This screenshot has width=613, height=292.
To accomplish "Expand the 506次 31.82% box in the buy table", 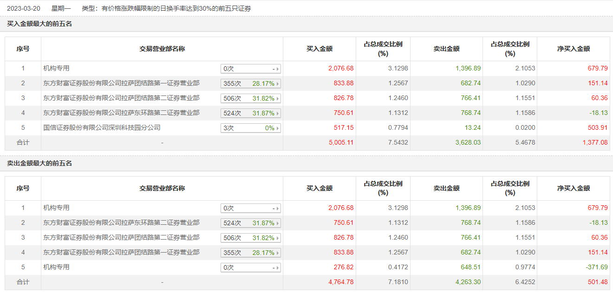I will pyautogui.click(x=251, y=99).
